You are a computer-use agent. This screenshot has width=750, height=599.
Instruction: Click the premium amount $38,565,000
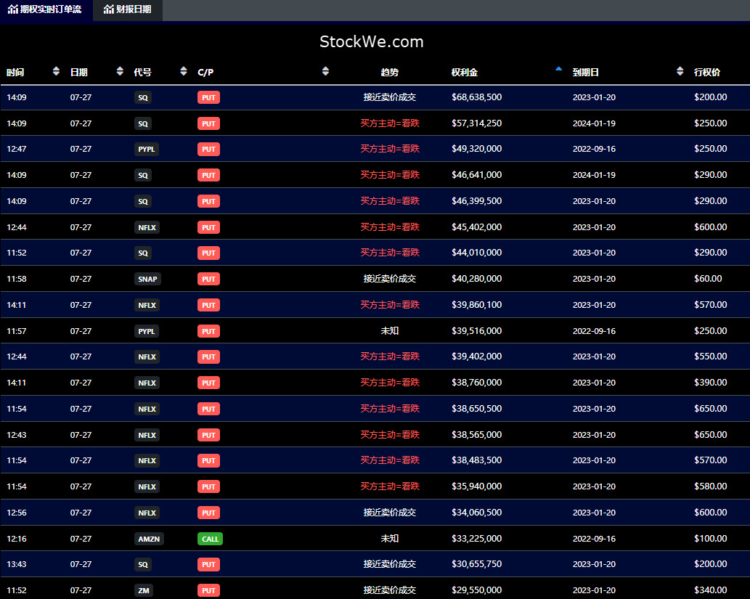click(x=476, y=434)
